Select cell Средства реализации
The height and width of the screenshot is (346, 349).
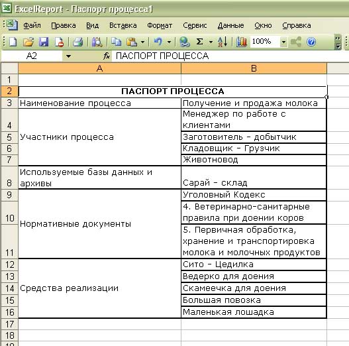pyautogui.click(x=99, y=288)
